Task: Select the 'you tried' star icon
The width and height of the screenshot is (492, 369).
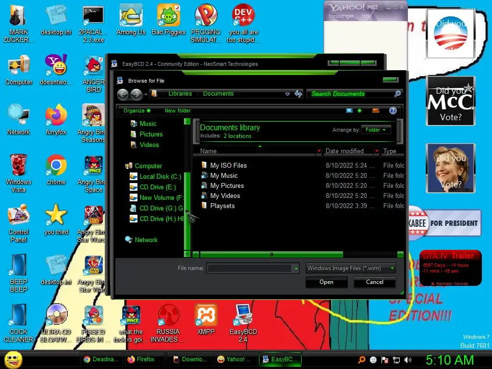Action: (x=56, y=219)
